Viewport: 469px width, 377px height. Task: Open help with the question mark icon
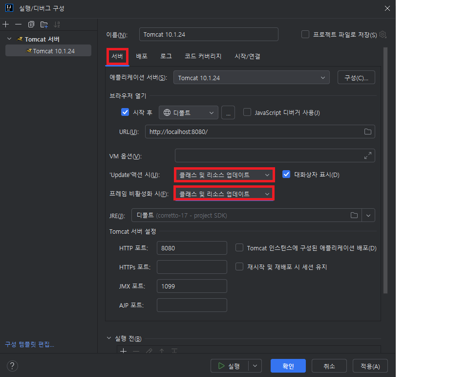click(12, 366)
